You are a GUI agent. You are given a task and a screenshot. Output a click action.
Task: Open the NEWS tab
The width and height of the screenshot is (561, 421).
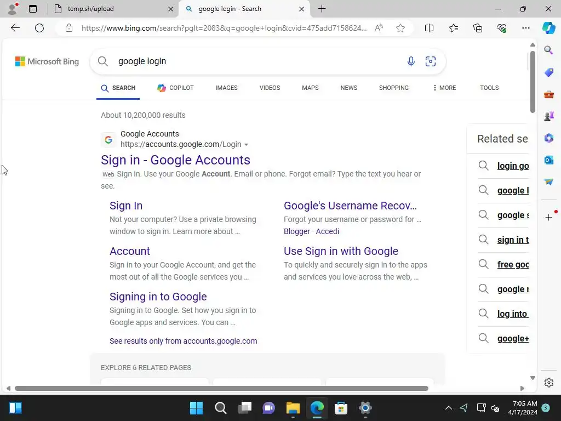(x=349, y=88)
